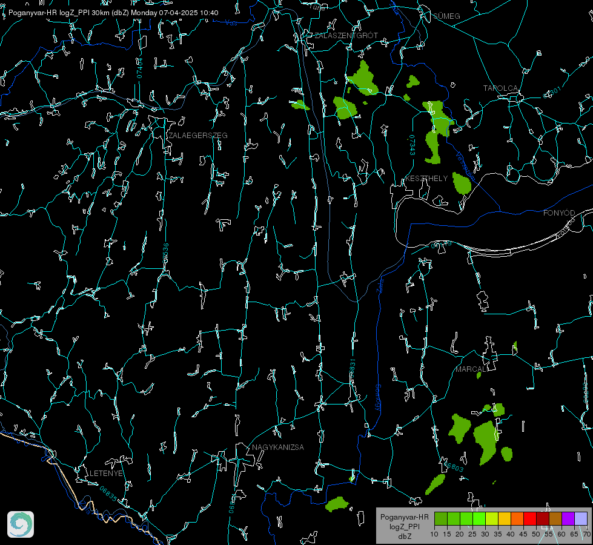Select the 40–45 dBZ orange swatch
593x545 pixels.
(517, 518)
